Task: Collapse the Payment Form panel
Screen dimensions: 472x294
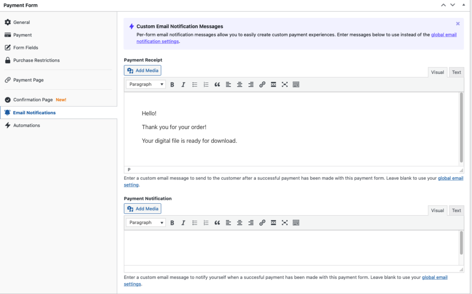Action: (x=463, y=5)
